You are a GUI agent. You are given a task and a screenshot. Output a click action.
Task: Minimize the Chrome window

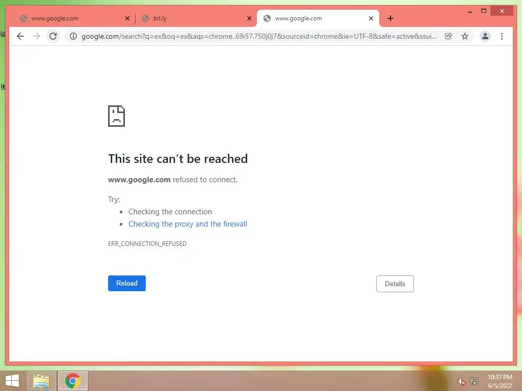pos(469,11)
